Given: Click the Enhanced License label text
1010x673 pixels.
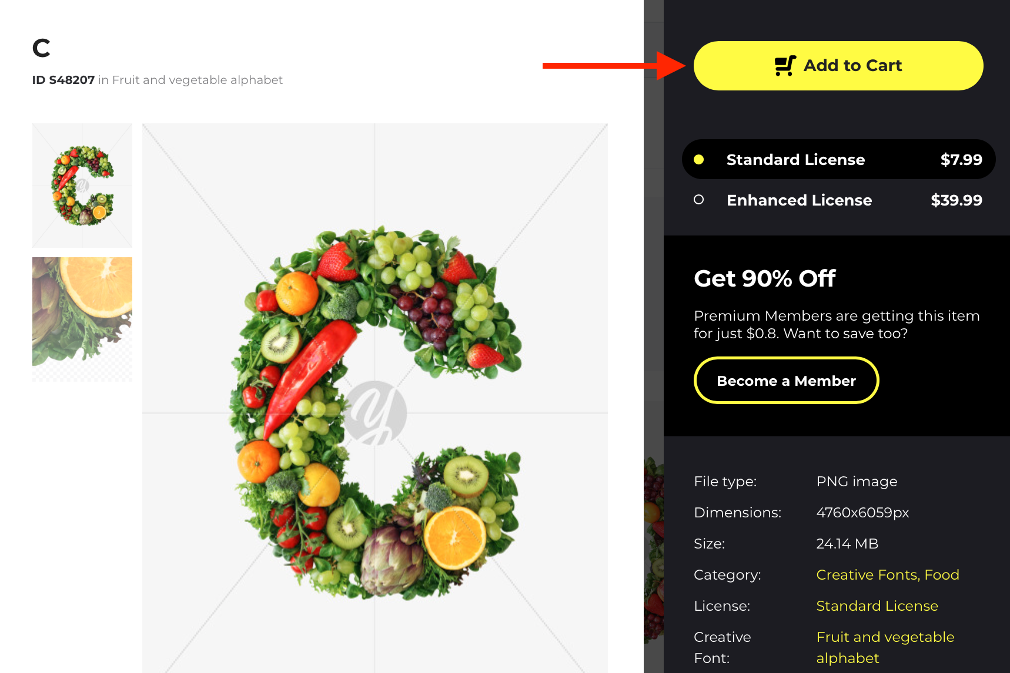Looking at the screenshot, I should (799, 200).
